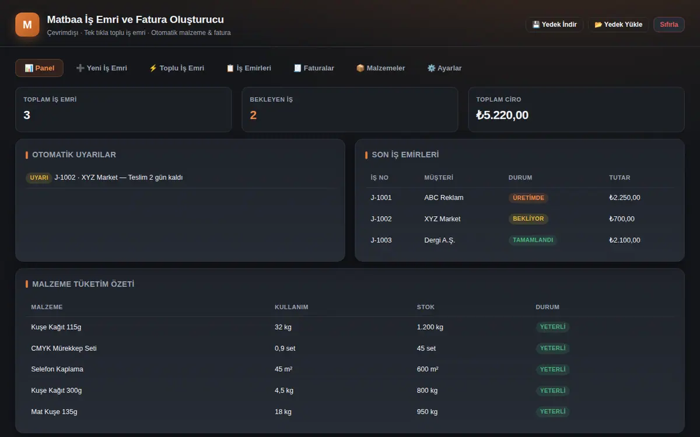Click the ÜRETİMDE status badge

pyautogui.click(x=528, y=198)
